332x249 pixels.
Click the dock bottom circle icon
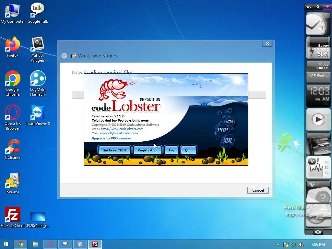(318, 232)
